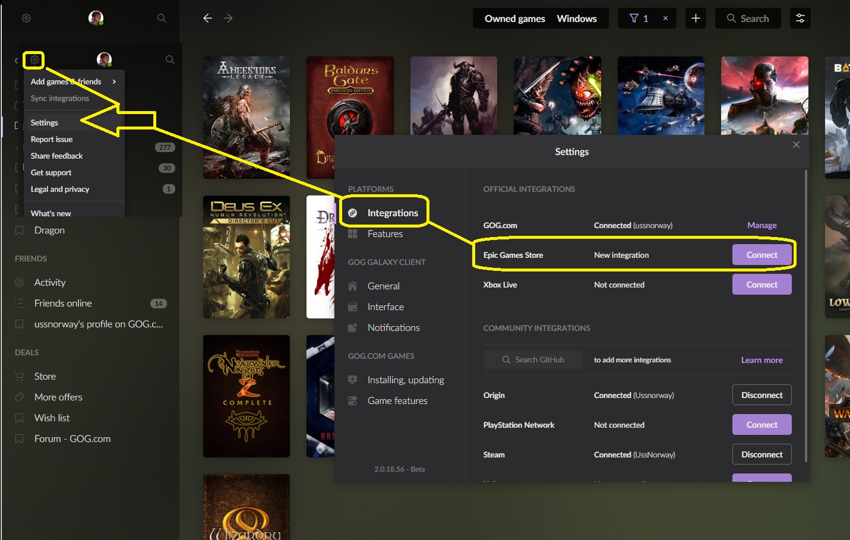This screenshot has height=540, width=850.
Task: Close the Settings dialog
Action: point(796,145)
